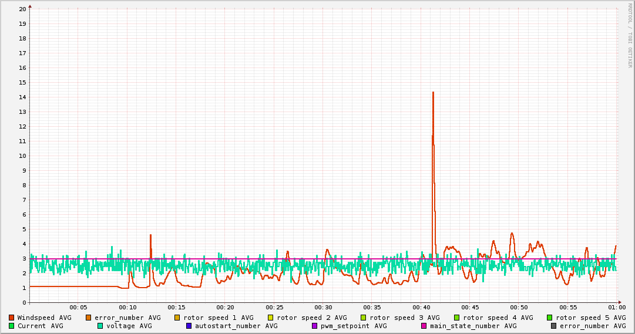
Task: Select the rotor speed 1 AVG color box
Action: pyautogui.click(x=177, y=318)
